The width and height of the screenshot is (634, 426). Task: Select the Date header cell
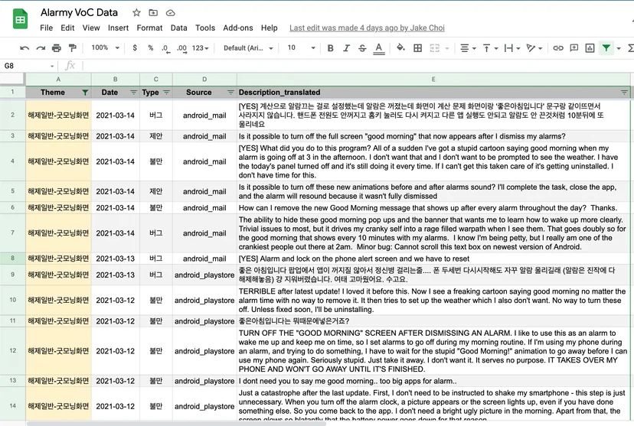coord(115,93)
